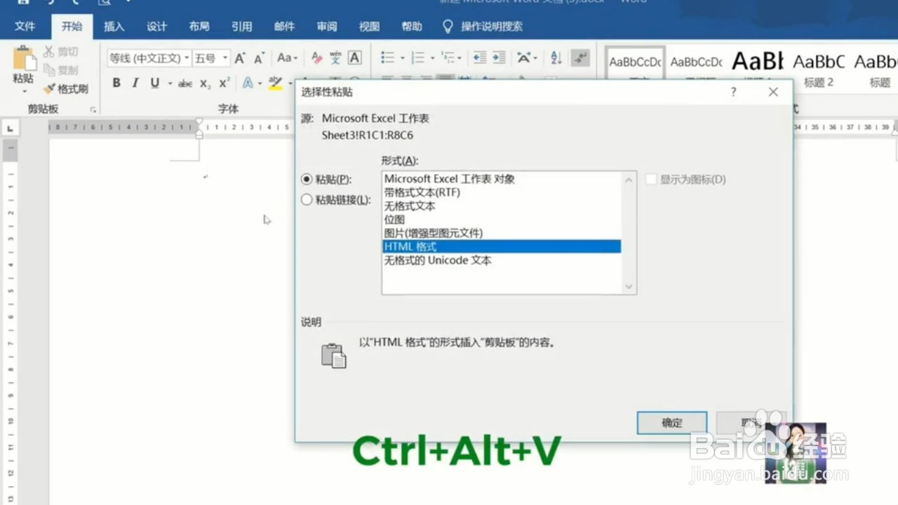Switch to the Review (审阅) tab

(x=327, y=27)
